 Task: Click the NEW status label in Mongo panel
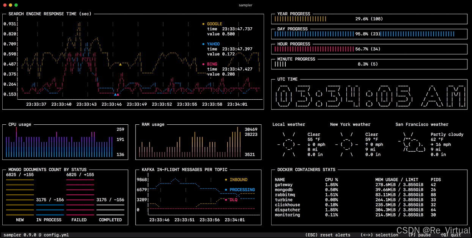20,220
